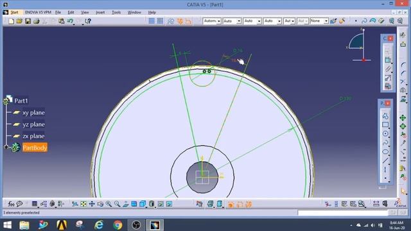The height and width of the screenshot is (231, 411).
Task: Activate the What's This help icon
Action: click(88, 21)
